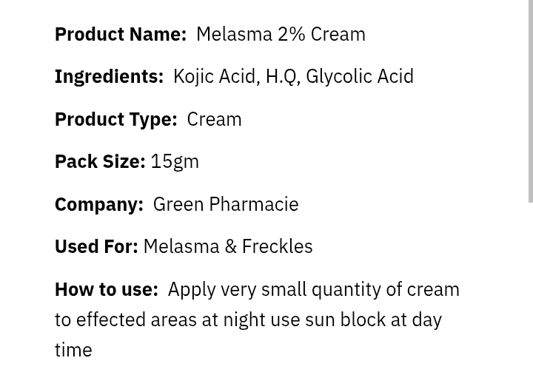This screenshot has height=375, width=533.
Task: Click the "Melasma & Freckles" text
Action: 228,246
